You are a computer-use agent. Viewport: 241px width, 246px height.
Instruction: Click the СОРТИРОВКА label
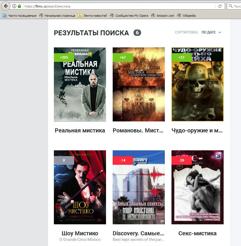pos(186,32)
